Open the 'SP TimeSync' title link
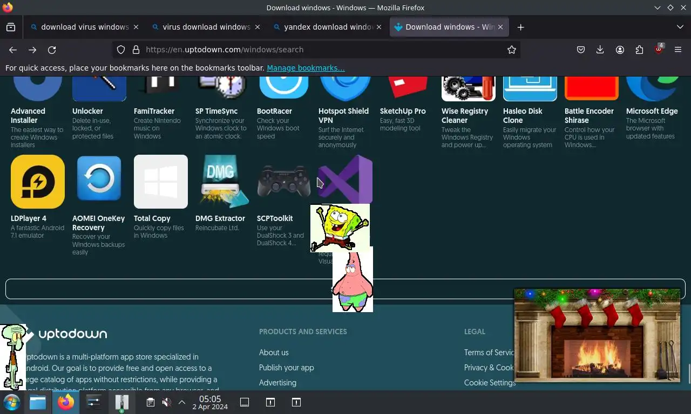Screen dimensions: 691x414 [x=216, y=111]
